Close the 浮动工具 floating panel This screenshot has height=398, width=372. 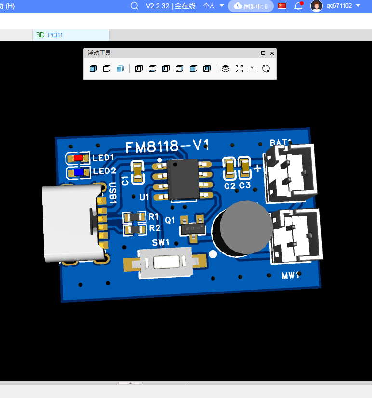pos(272,53)
